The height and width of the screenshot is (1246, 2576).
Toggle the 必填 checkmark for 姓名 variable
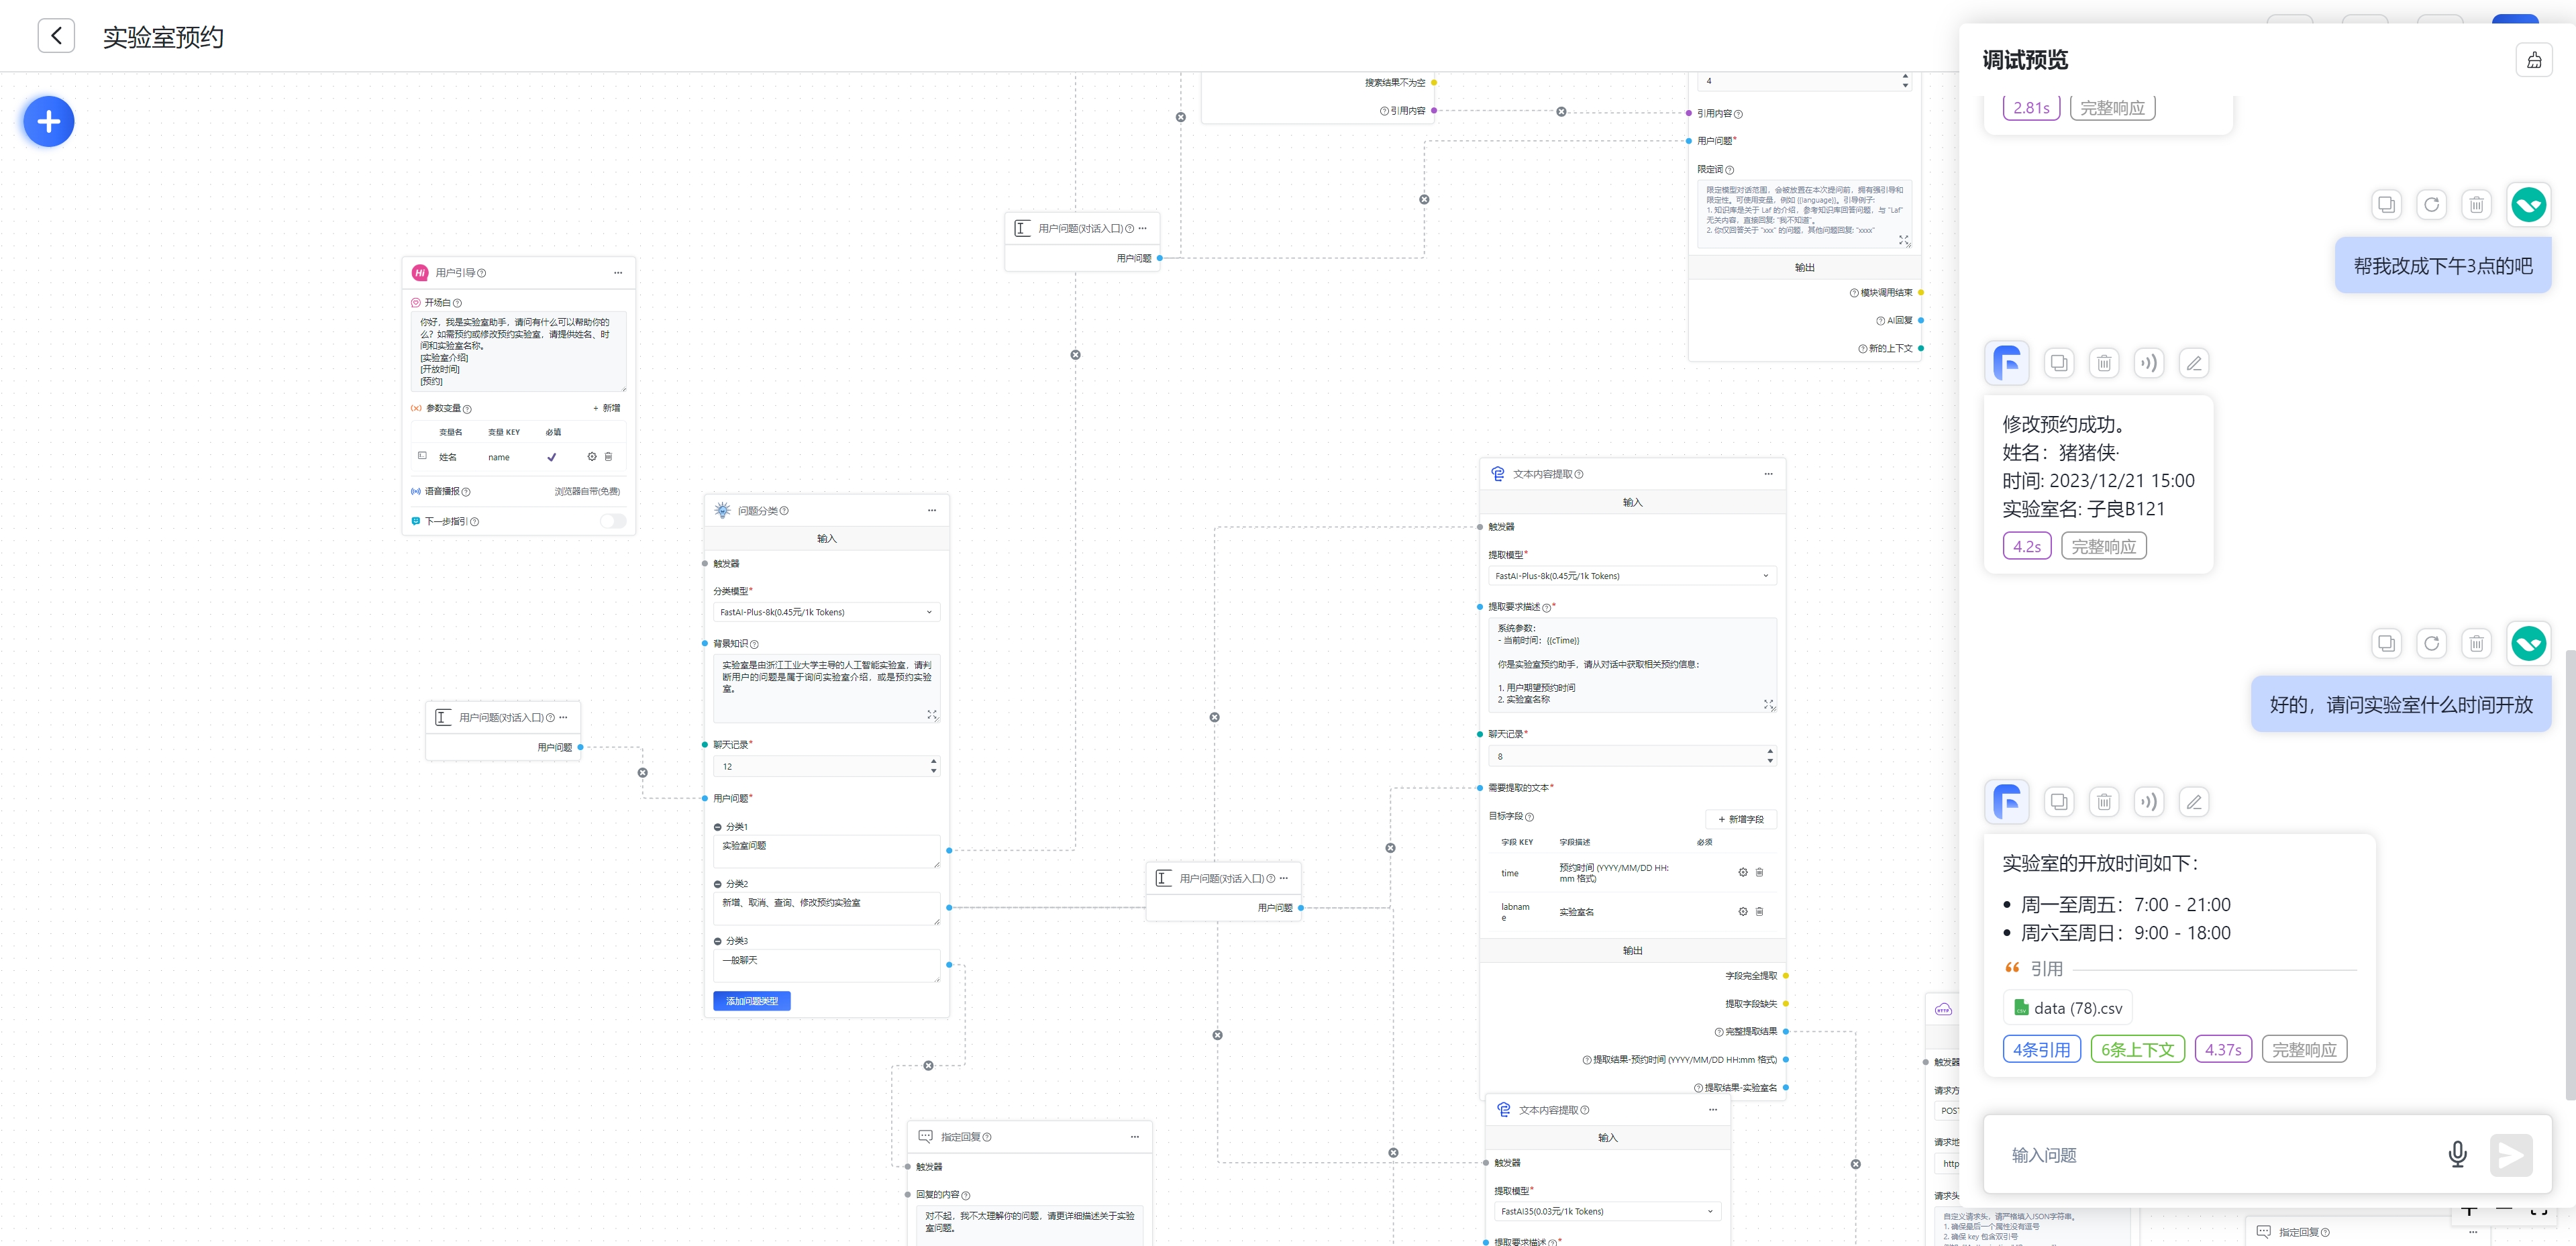point(551,457)
